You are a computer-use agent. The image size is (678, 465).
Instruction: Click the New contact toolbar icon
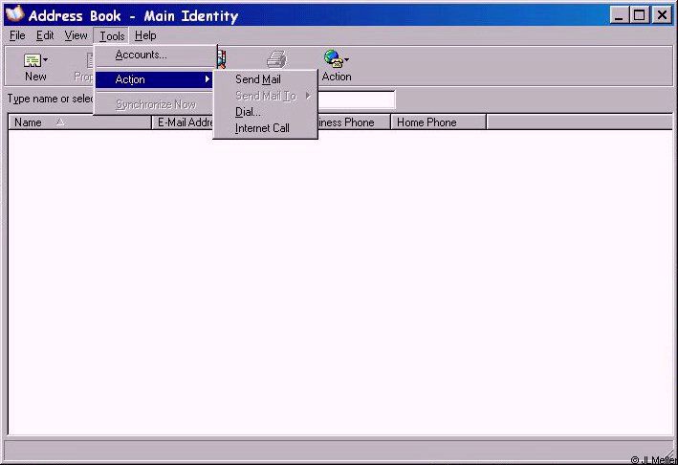click(32, 60)
